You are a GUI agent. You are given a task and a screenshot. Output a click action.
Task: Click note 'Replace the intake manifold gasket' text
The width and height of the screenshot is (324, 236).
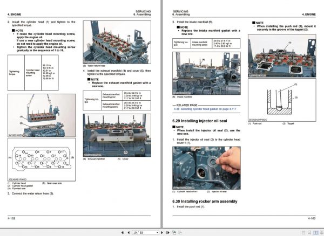(211, 32)
